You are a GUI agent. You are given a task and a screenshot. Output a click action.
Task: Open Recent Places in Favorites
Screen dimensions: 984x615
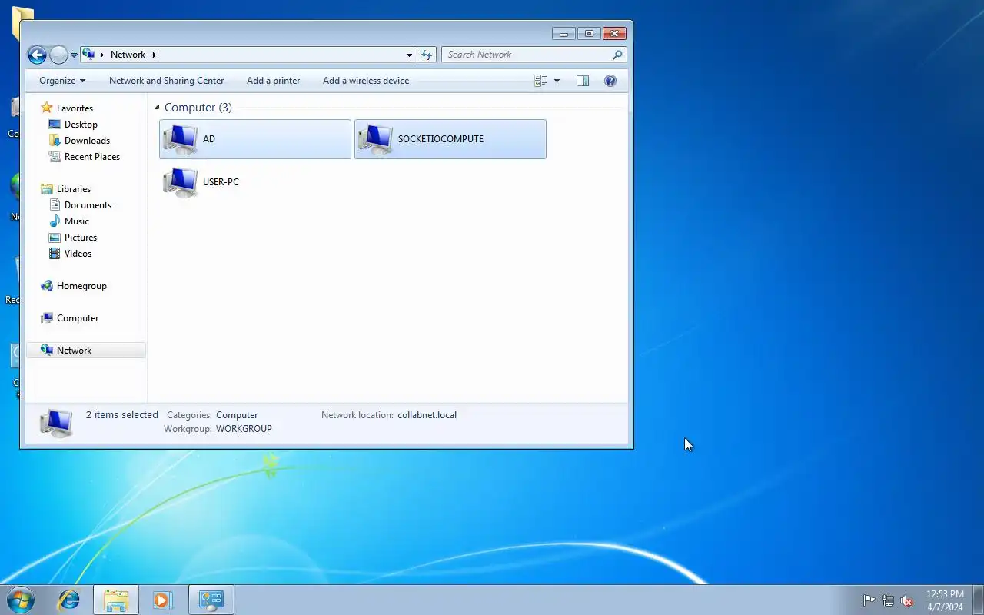click(x=92, y=157)
